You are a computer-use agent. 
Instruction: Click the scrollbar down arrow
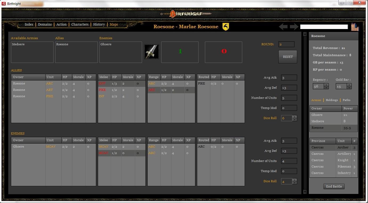pyautogui.click(x=305, y=192)
